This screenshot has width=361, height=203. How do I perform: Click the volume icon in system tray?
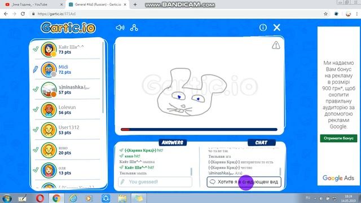[x=321, y=198]
